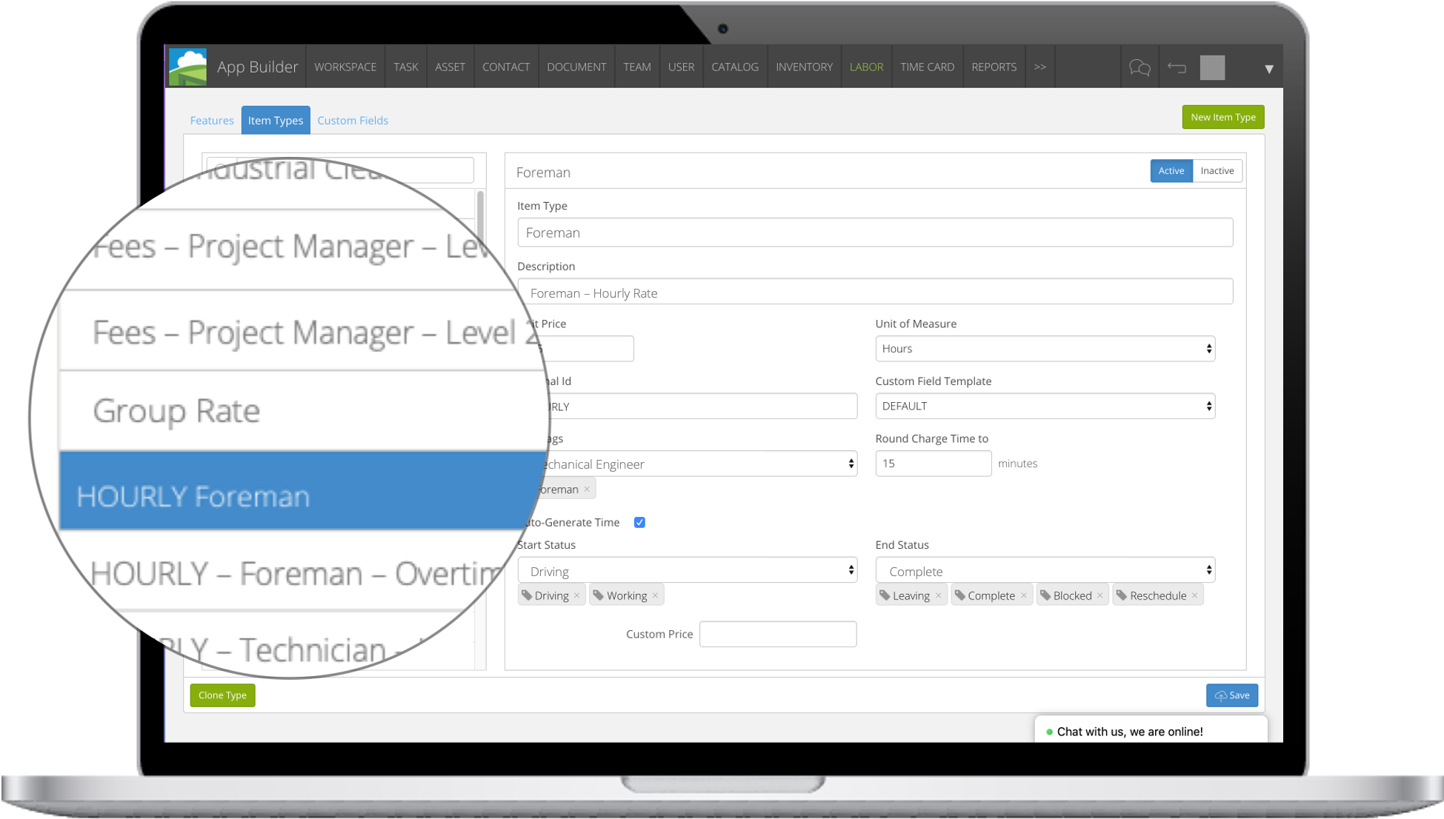Screen dimensions: 1444x819
Task: Click the cloud app logo icon
Action: coord(187,67)
